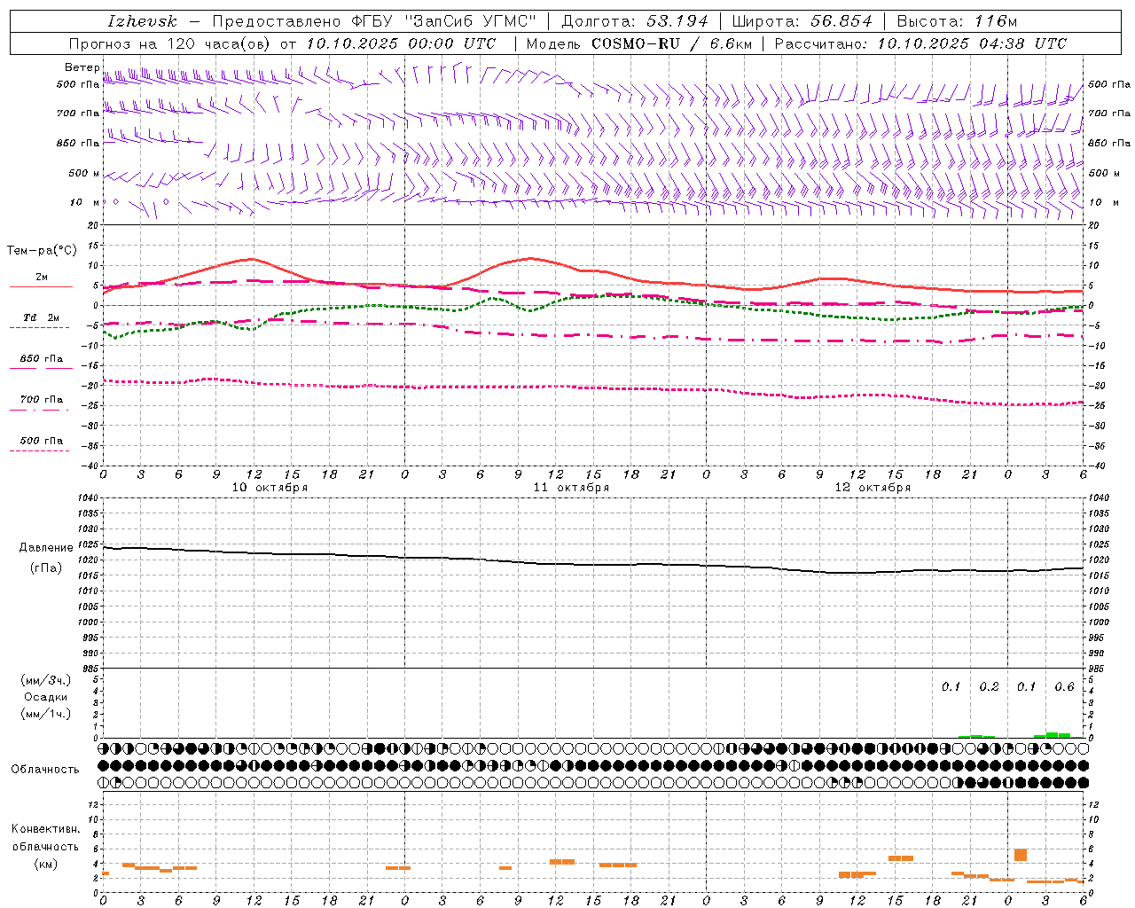Click the date label 10 октября
The height and width of the screenshot is (908, 1135).
point(270,488)
